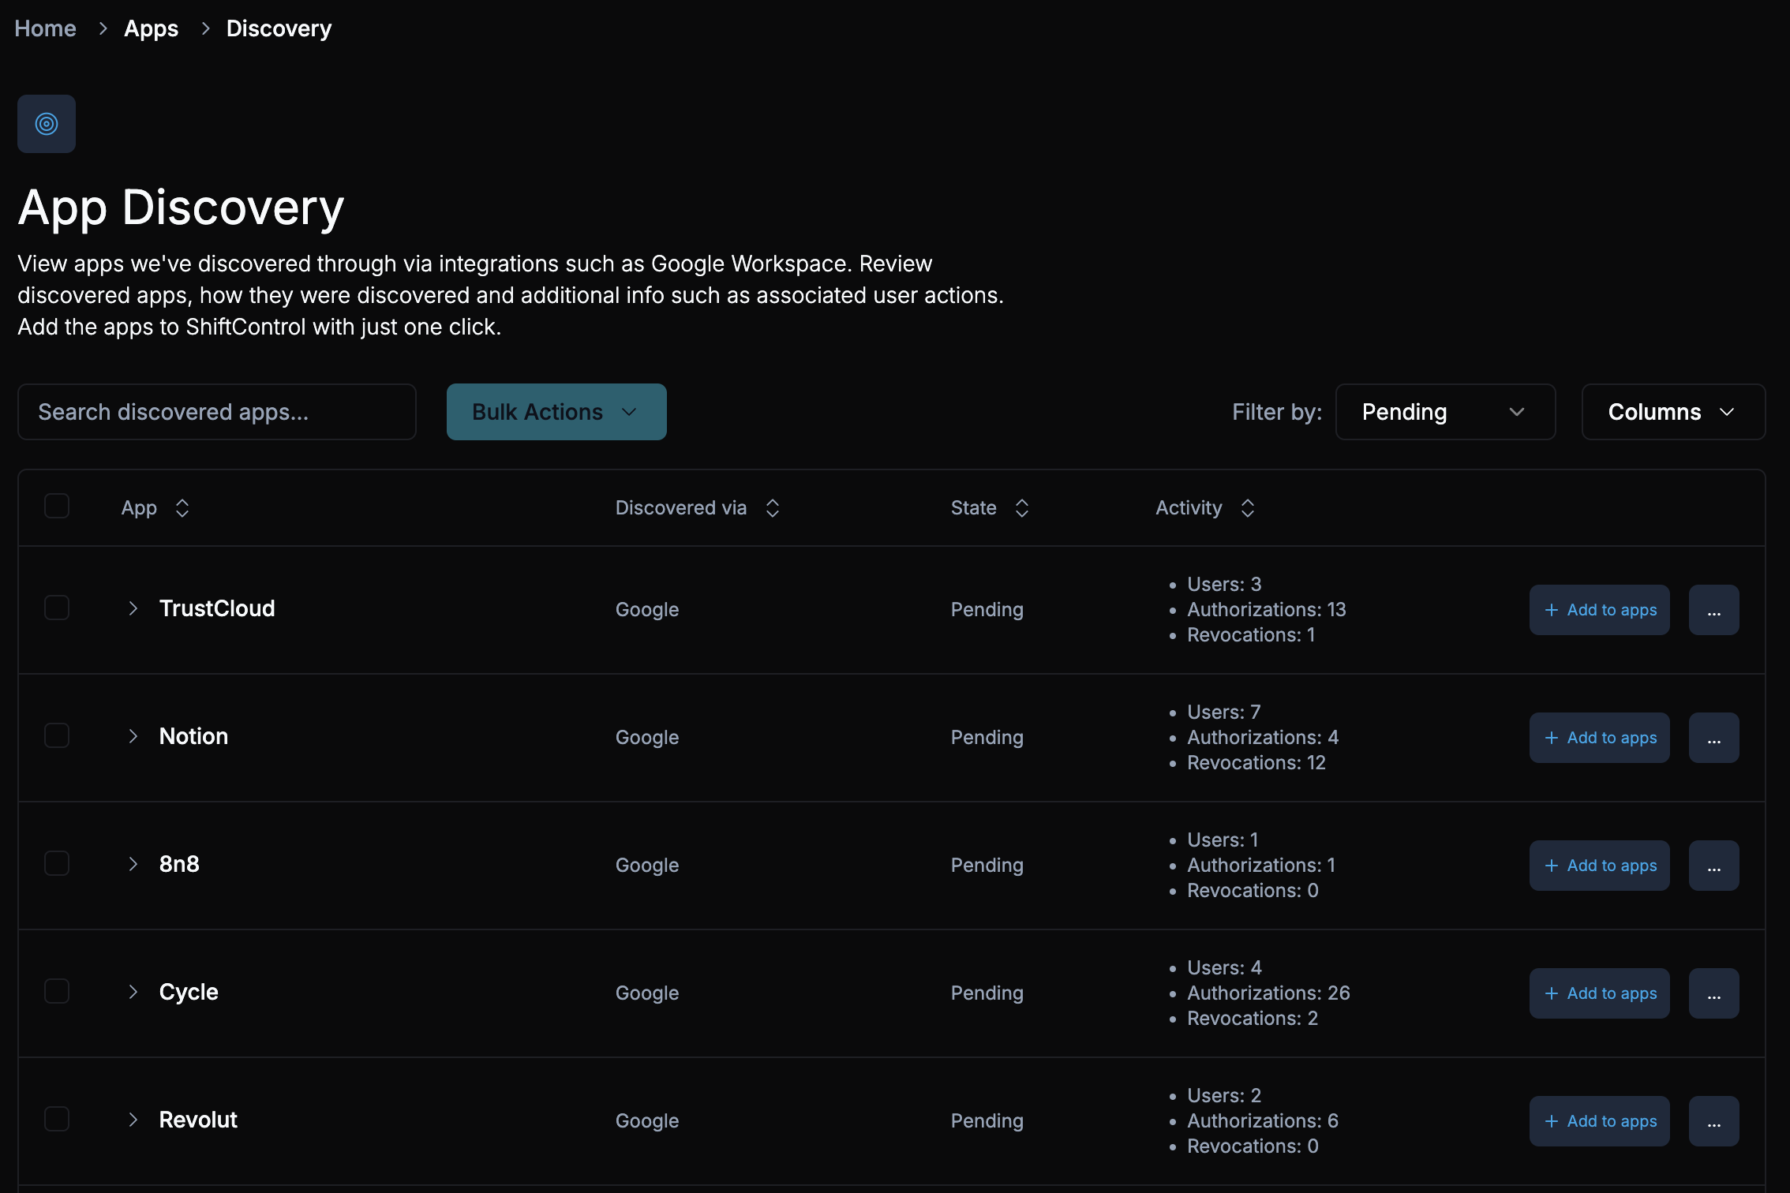The height and width of the screenshot is (1193, 1790).
Task: Expand the Cycle row details
Action: [x=133, y=992]
